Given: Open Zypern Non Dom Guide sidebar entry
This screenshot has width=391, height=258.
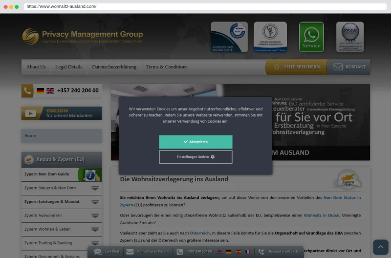Looking at the screenshot, I should tap(62, 174).
